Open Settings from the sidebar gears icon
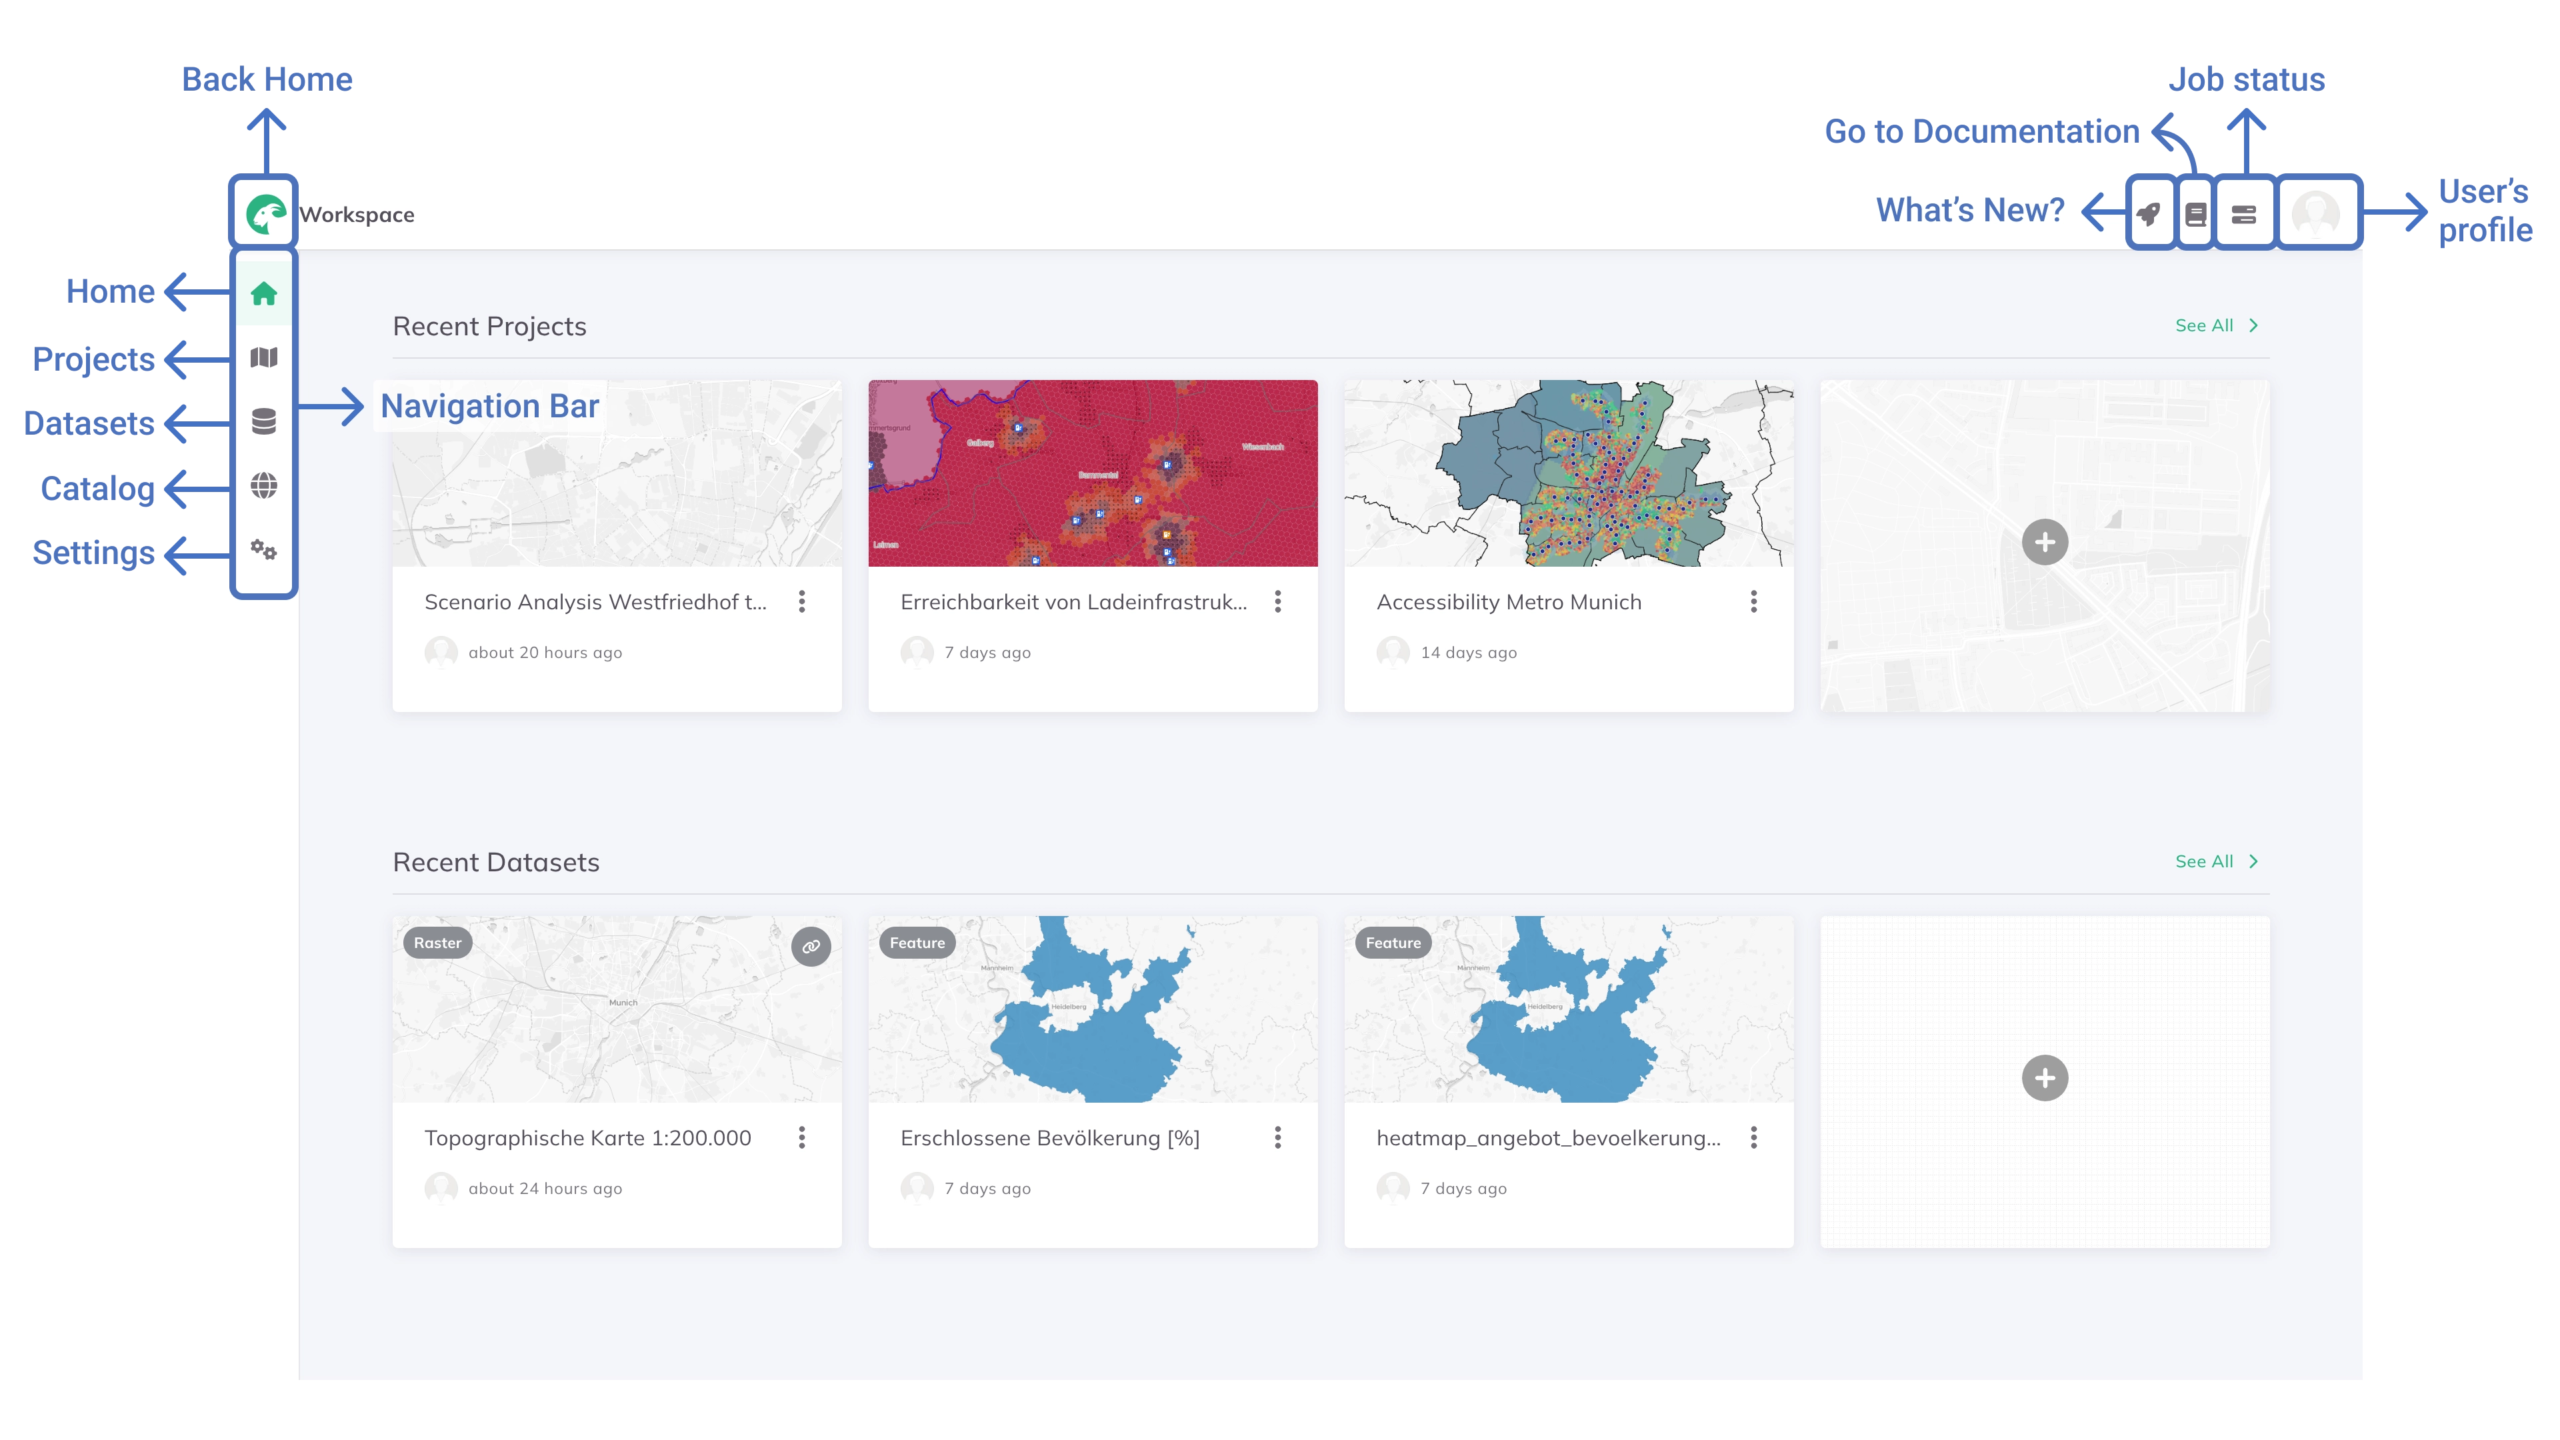The image size is (2560, 1440). point(263,549)
